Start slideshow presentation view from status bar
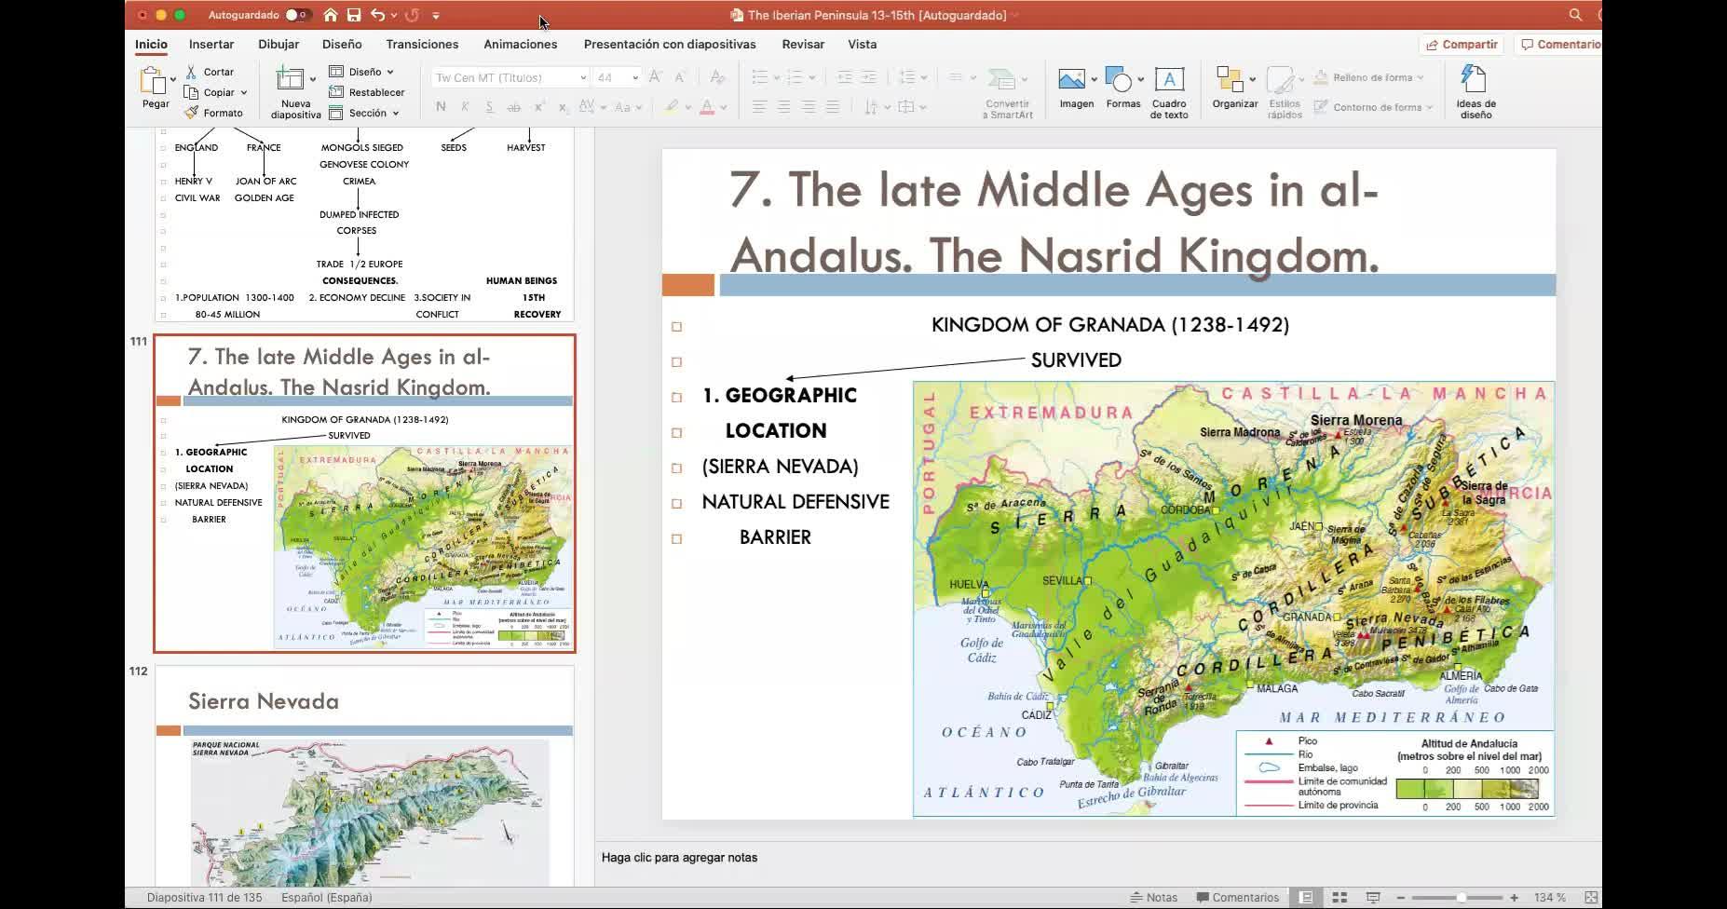Viewport: 1727px width, 909px height. pyautogui.click(x=1373, y=897)
